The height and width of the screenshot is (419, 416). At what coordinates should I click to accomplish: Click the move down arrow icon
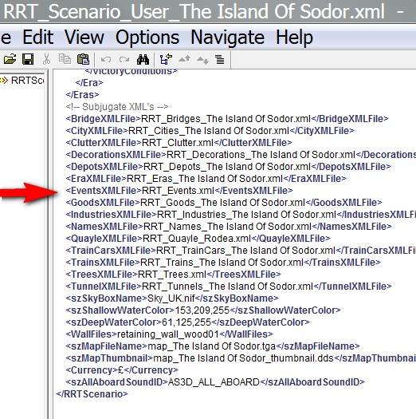202,60
